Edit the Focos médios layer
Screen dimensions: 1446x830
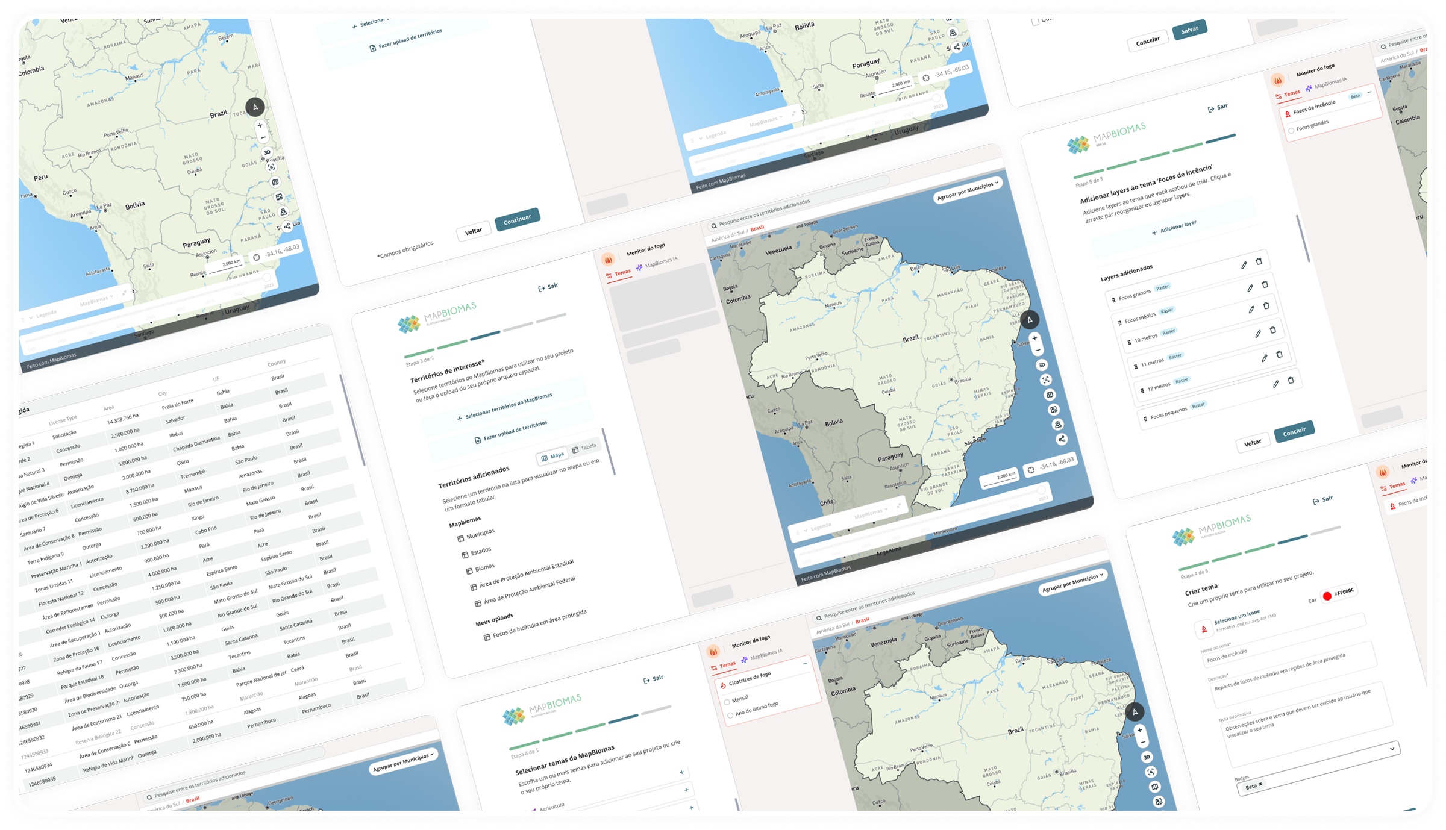[x=1250, y=288]
